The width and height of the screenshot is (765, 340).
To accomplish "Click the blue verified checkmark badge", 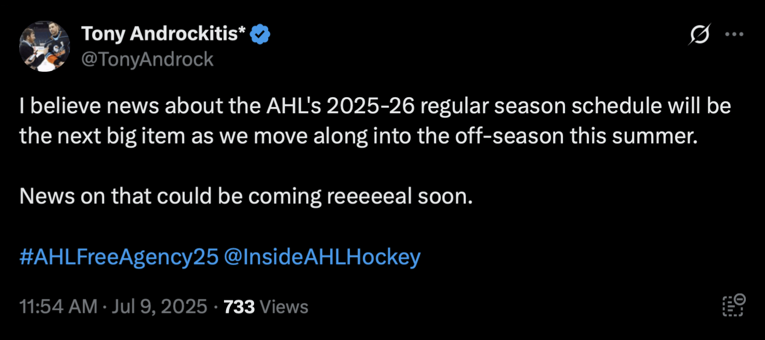I will (x=260, y=35).
